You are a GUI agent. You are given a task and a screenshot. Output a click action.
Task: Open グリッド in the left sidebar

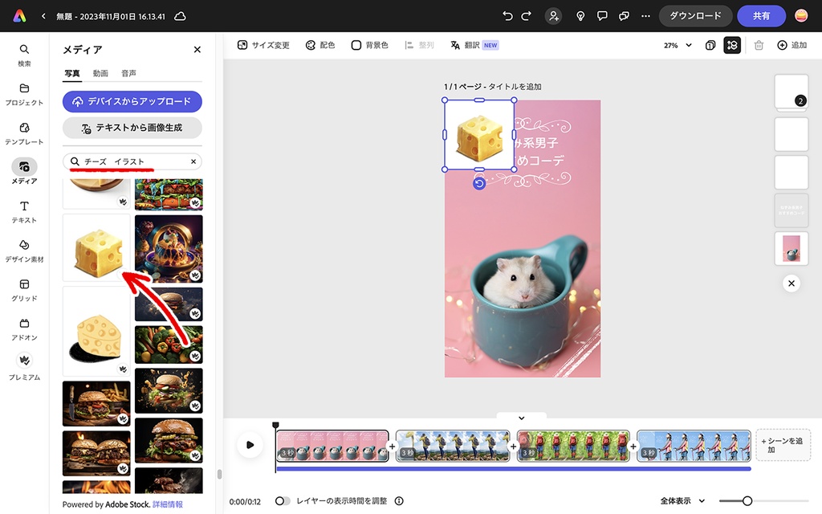[24, 290]
